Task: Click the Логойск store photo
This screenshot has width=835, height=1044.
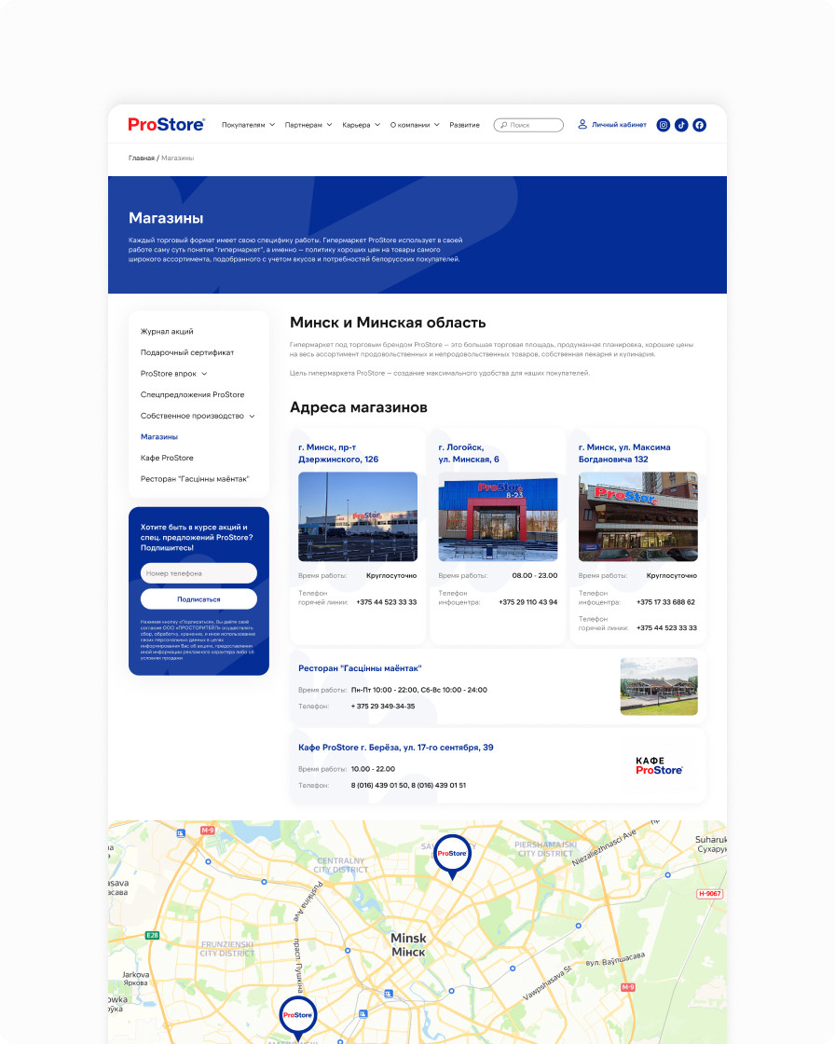Action: pos(498,516)
